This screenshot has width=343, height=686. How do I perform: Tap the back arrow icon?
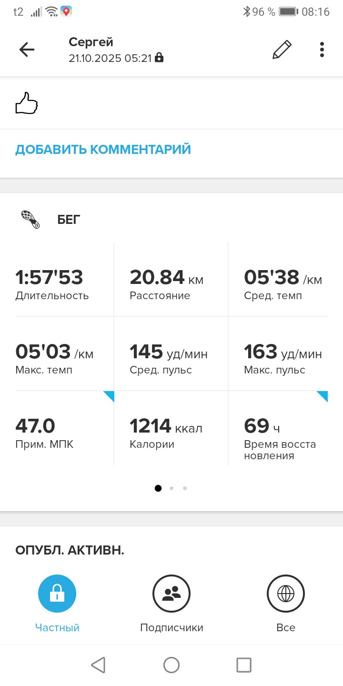coord(27,50)
